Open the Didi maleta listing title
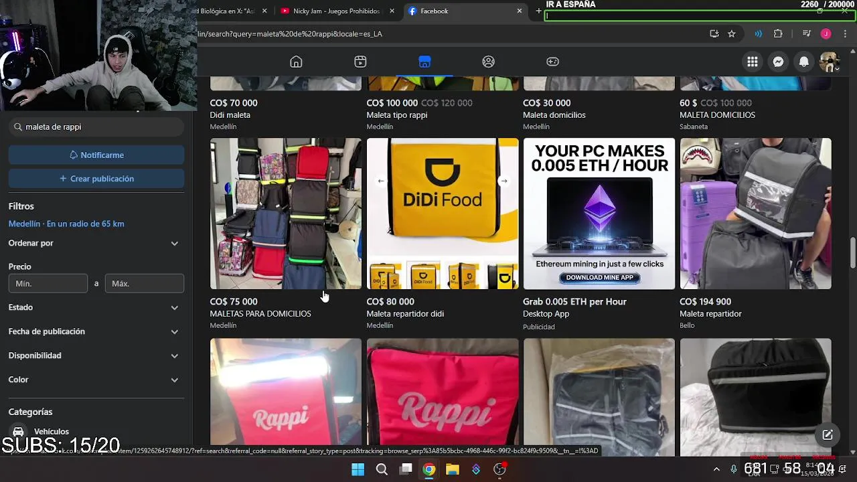Viewport: 857px width, 482px height. [x=230, y=115]
